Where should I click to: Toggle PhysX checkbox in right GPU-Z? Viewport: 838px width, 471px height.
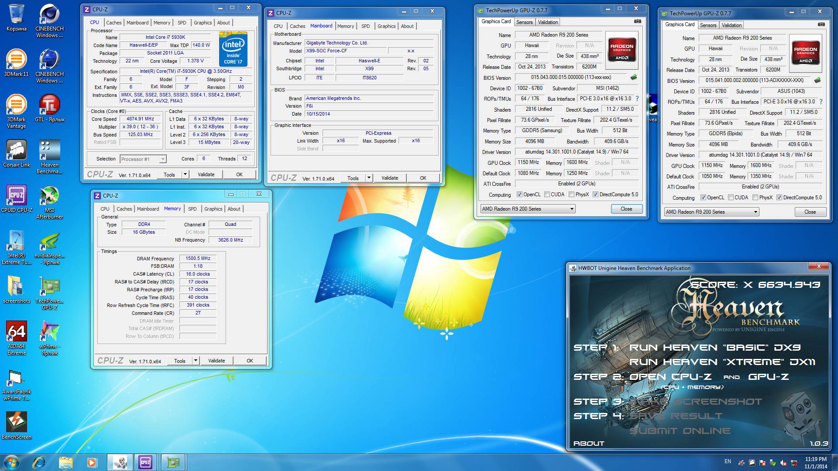point(755,198)
